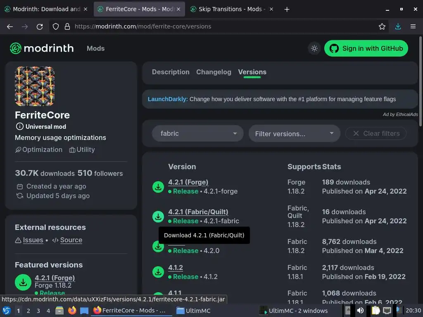The image size is (423, 317).
Task: Click the FerriteCore mod icon image
Action: tap(35, 86)
